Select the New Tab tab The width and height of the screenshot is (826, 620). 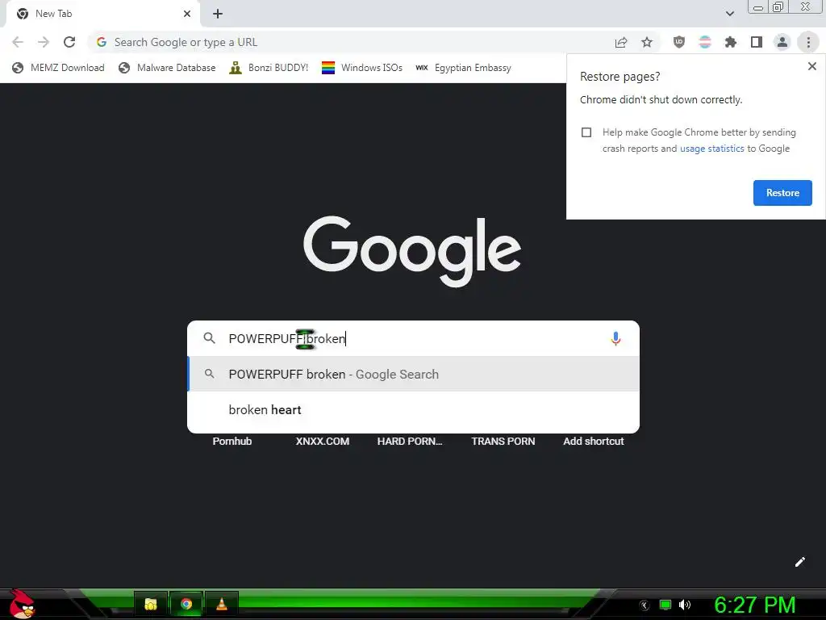102,14
